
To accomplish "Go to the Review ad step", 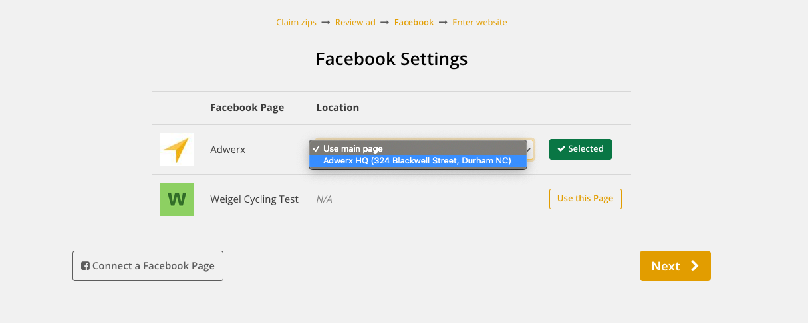I will click(x=355, y=22).
